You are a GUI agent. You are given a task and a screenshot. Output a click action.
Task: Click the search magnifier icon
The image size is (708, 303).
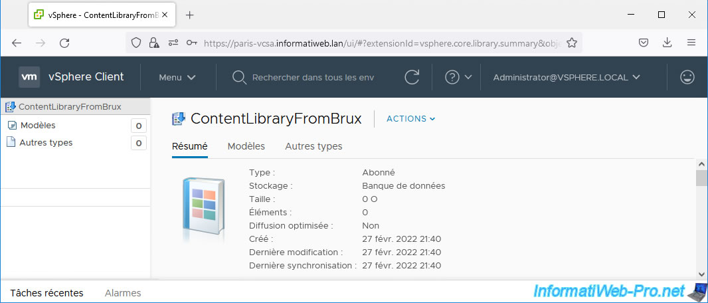239,78
